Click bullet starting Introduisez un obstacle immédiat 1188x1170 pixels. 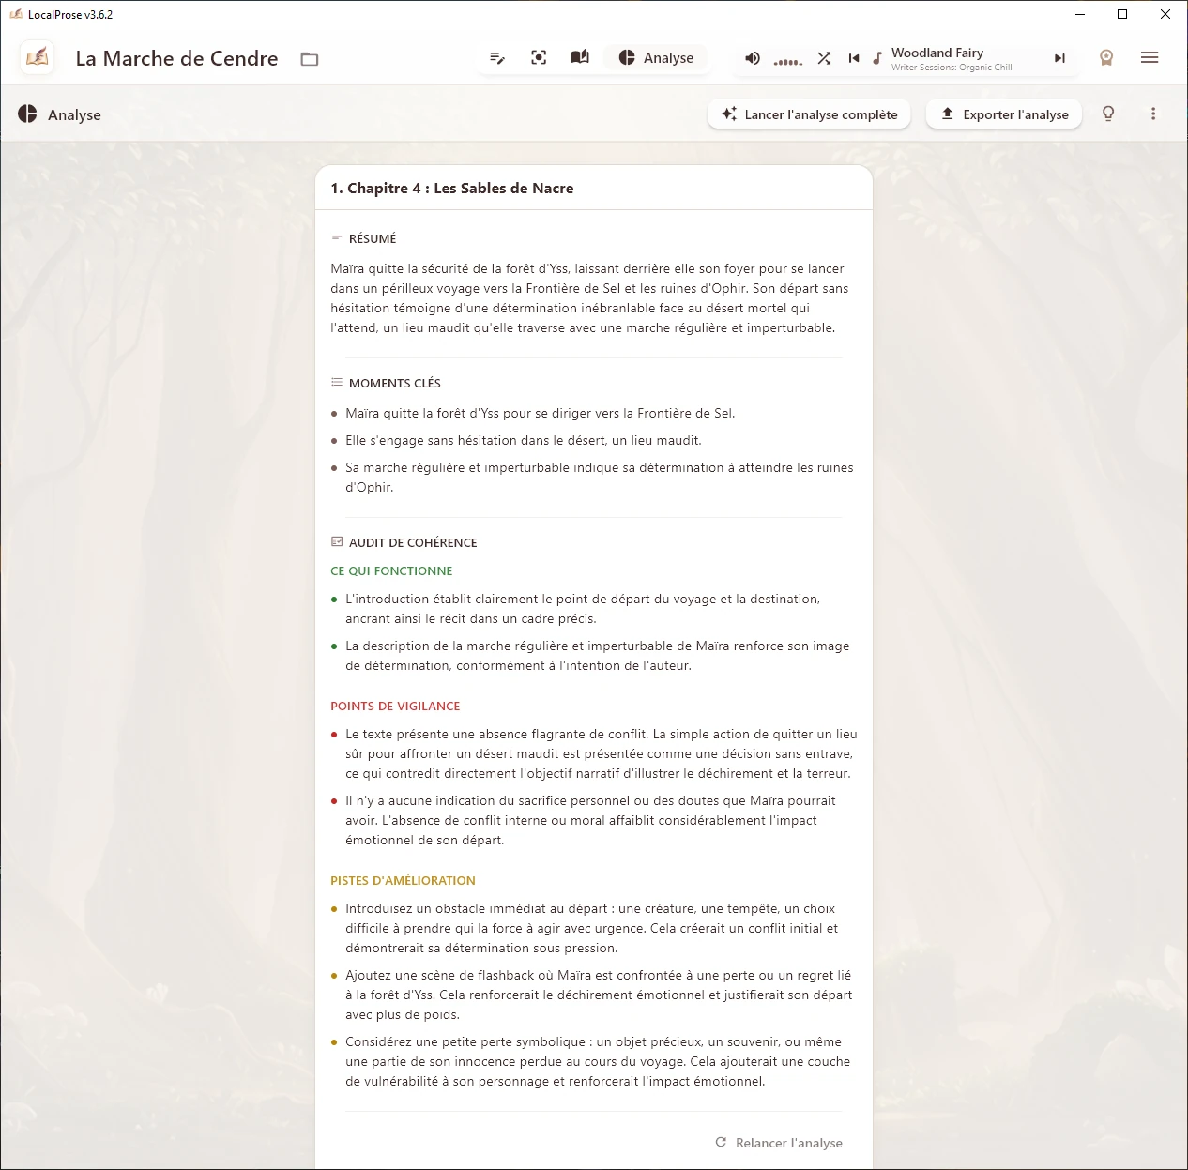(592, 928)
